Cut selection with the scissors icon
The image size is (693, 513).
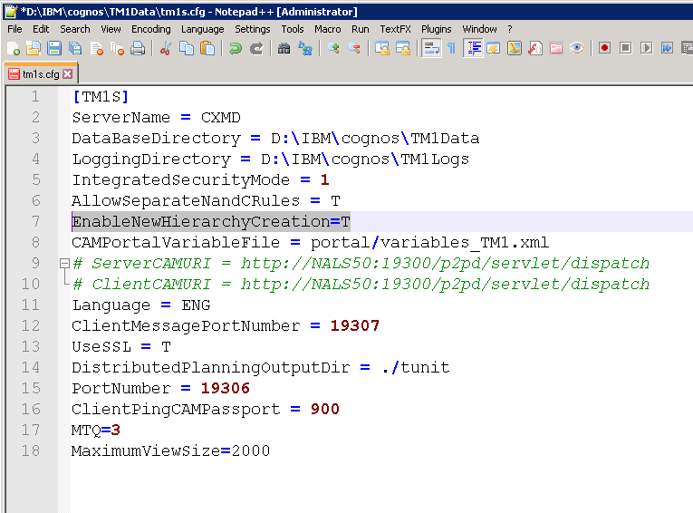point(165,48)
